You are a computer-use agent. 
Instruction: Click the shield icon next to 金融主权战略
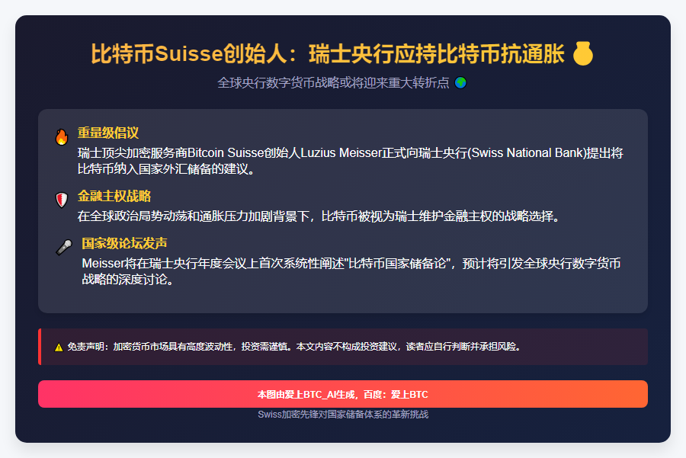pos(62,200)
